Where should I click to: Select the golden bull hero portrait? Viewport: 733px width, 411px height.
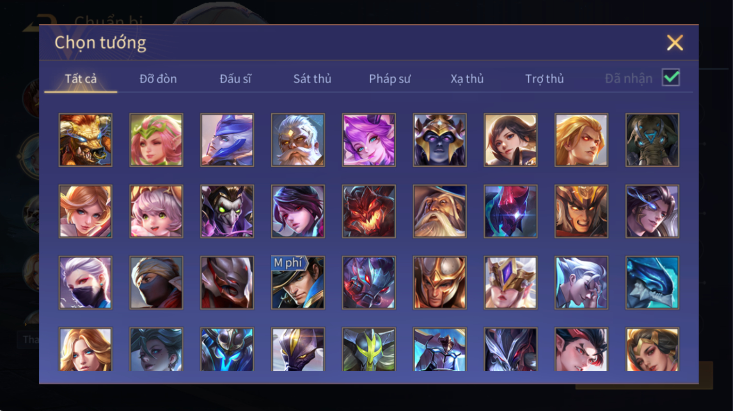coord(85,140)
